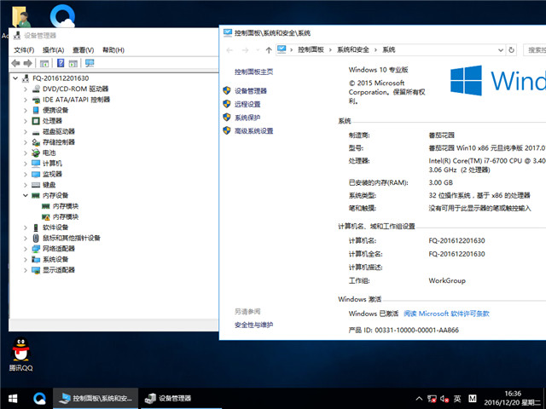Click the IDE ATA/ATAPI controller icon
Viewport: 546px width, 409px height.
pyautogui.click(x=36, y=100)
